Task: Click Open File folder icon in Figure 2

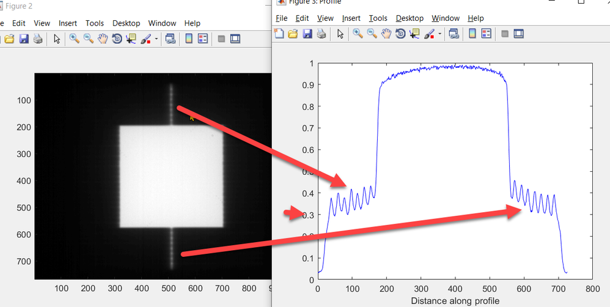Action: click(10, 39)
